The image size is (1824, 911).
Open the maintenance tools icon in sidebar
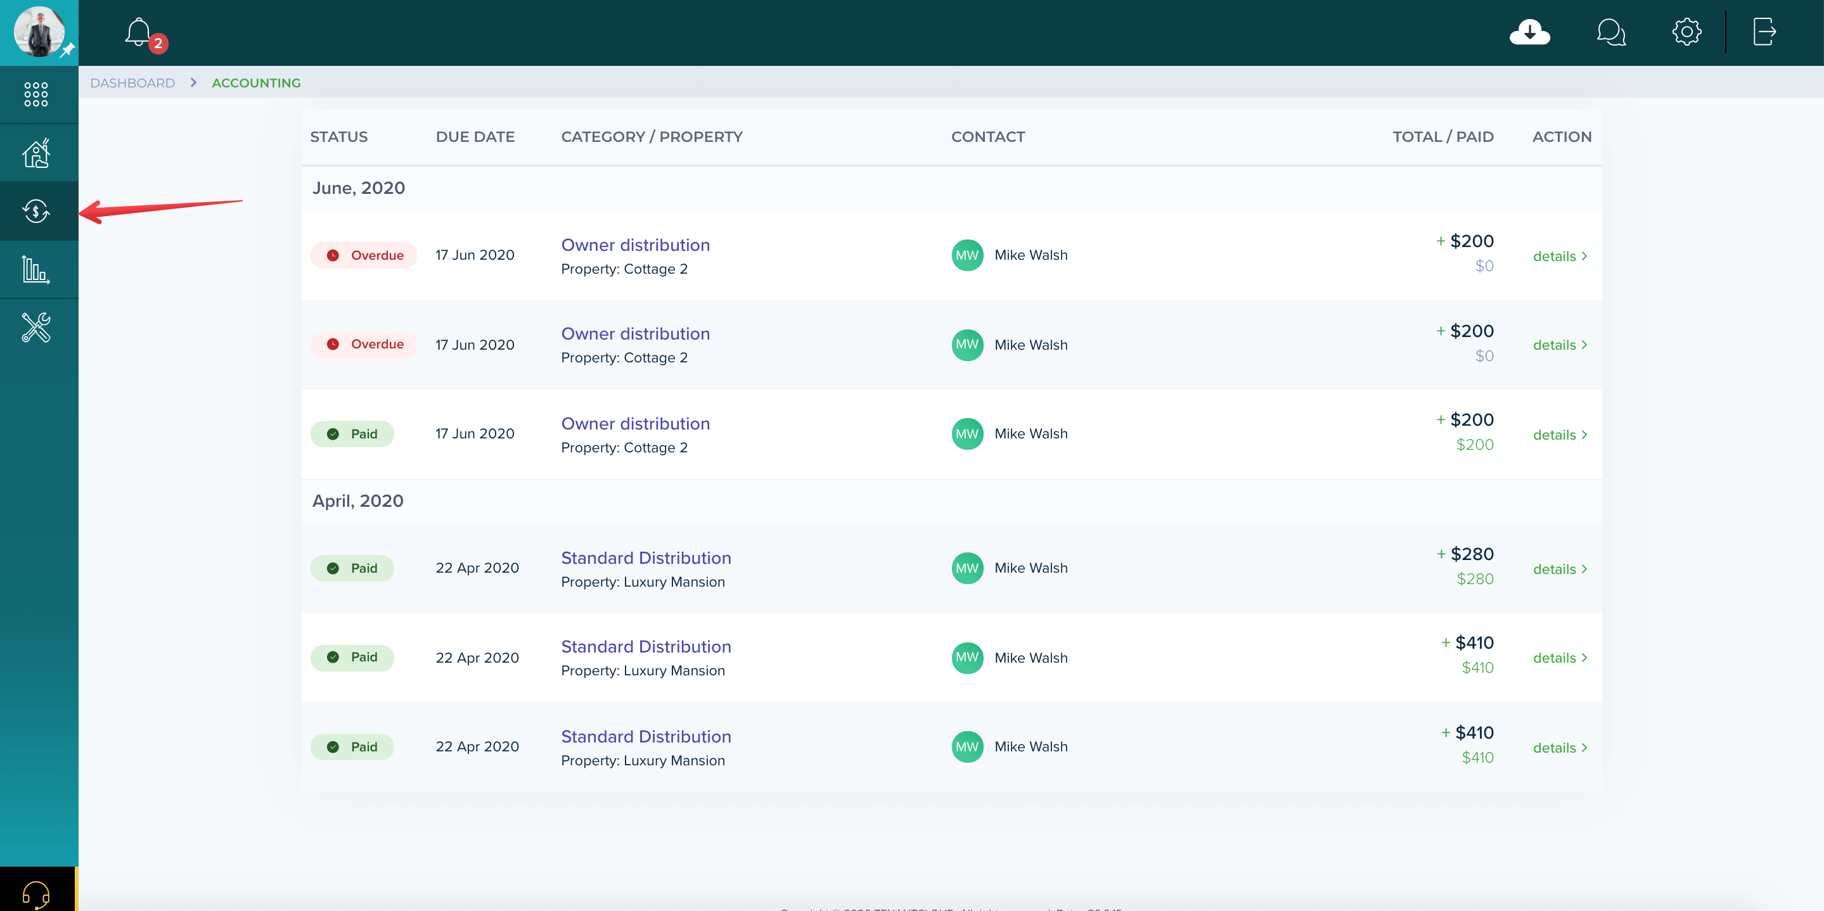[x=36, y=328]
